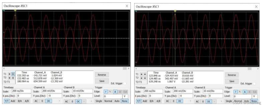This screenshot has width=265, height=107.
Task: Enable Ext. trigger radio in left oscilloscope
Action: pyautogui.click(x=125, y=83)
